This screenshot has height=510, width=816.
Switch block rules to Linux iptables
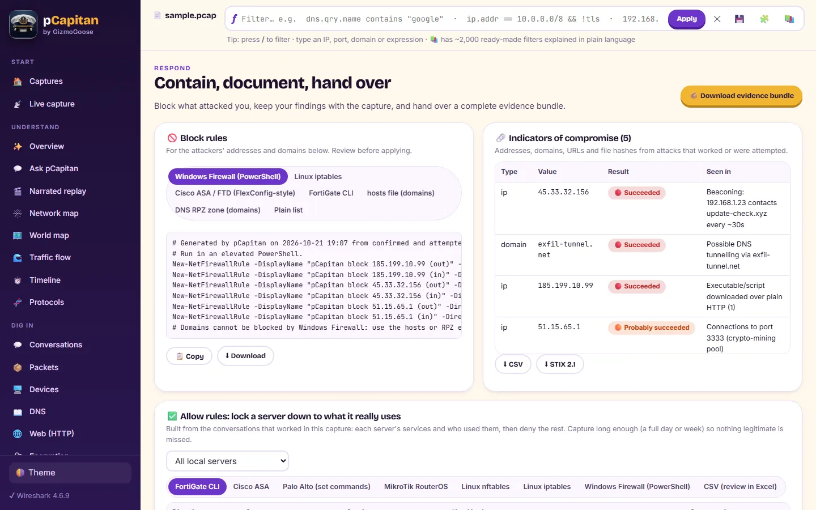318,177
